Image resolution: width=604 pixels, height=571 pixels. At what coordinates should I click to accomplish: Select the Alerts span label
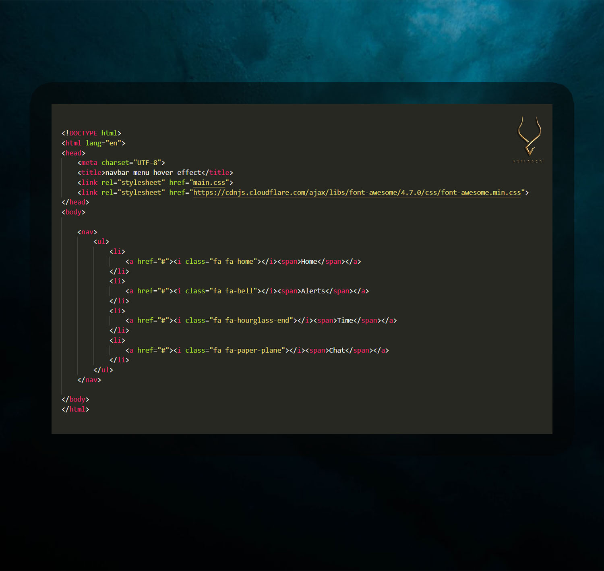click(x=313, y=291)
